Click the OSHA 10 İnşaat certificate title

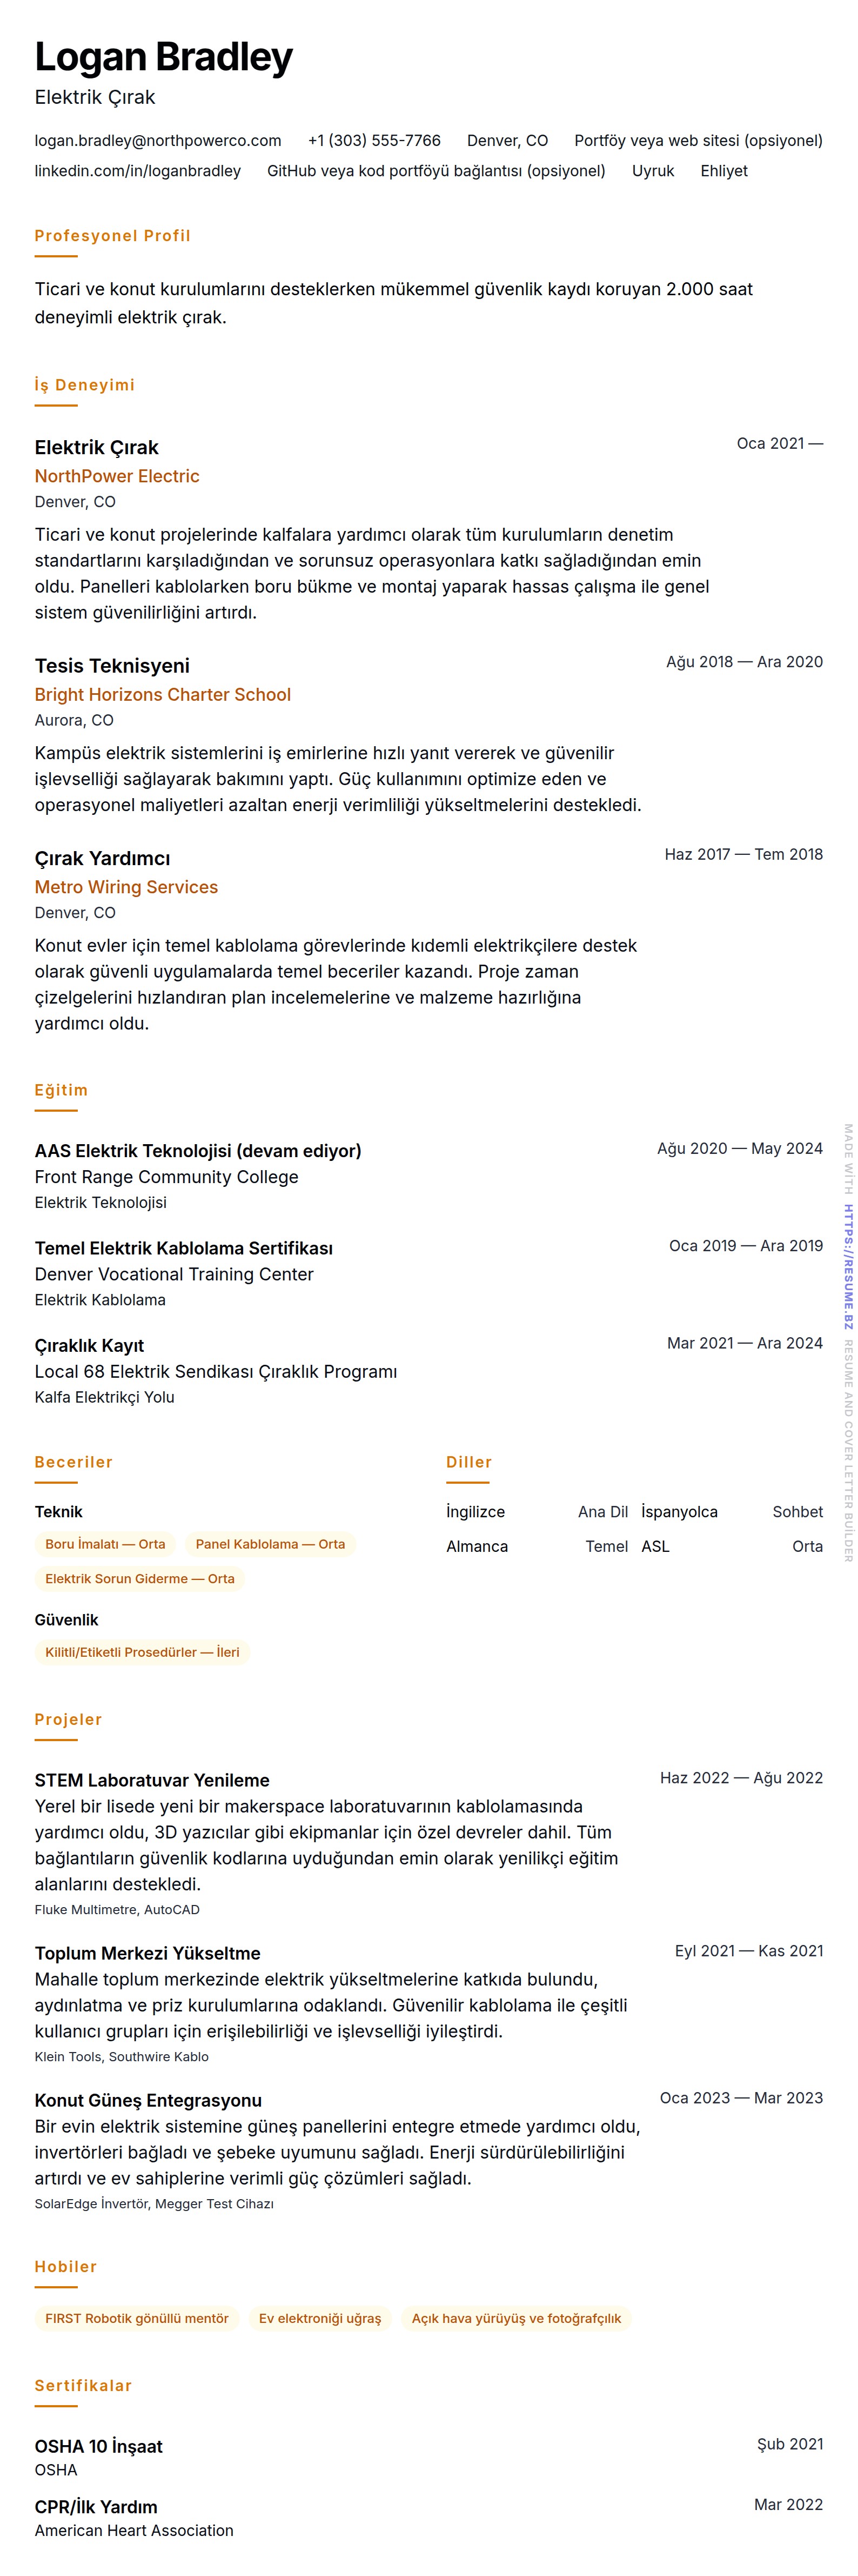[x=98, y=2446]
